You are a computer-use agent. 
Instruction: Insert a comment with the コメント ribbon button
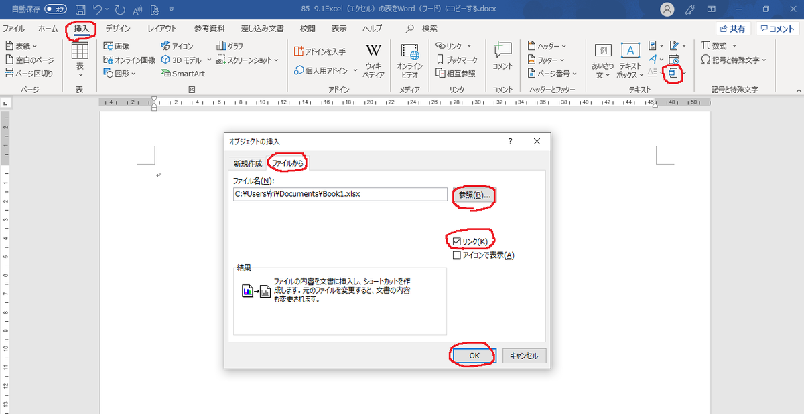point(502,56)
